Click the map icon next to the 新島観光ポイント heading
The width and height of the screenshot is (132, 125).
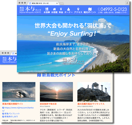39,75
